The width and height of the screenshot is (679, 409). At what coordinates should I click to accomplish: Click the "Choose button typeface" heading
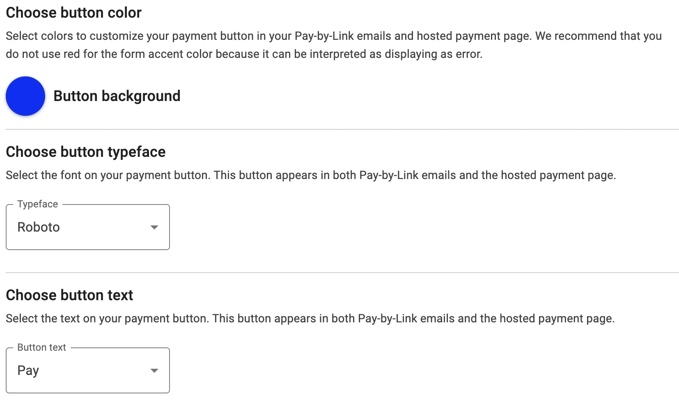[x=85, y=152]
